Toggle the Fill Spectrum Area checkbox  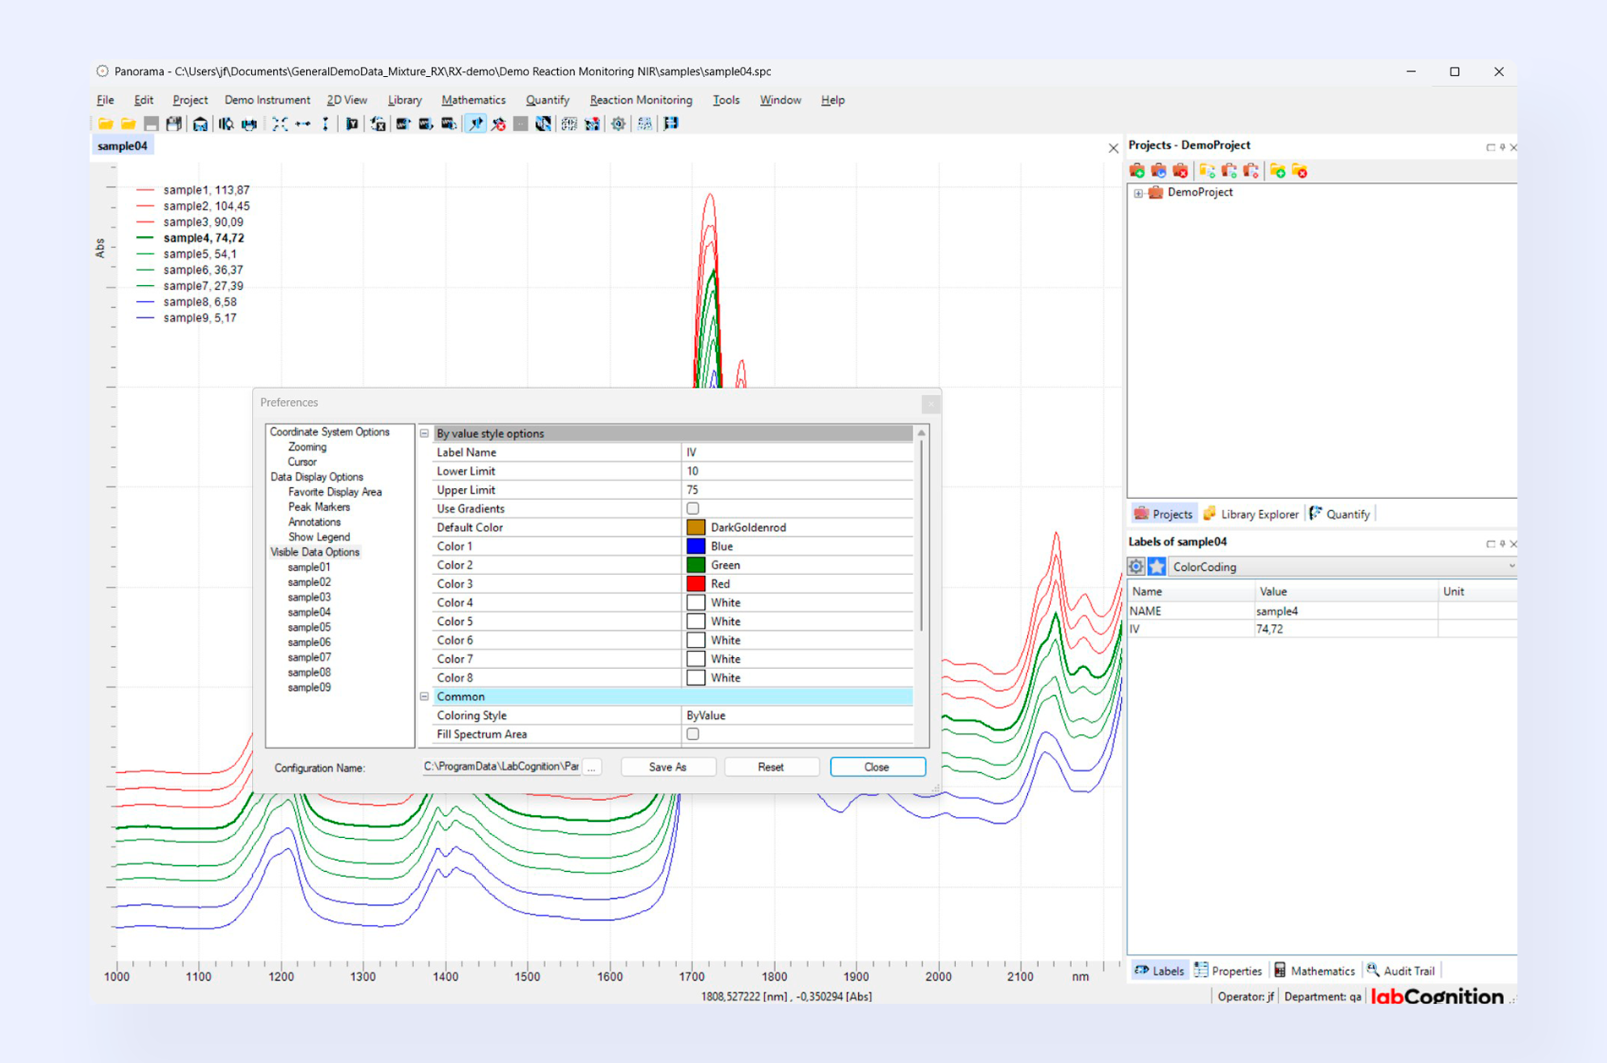tap(693, 734)
